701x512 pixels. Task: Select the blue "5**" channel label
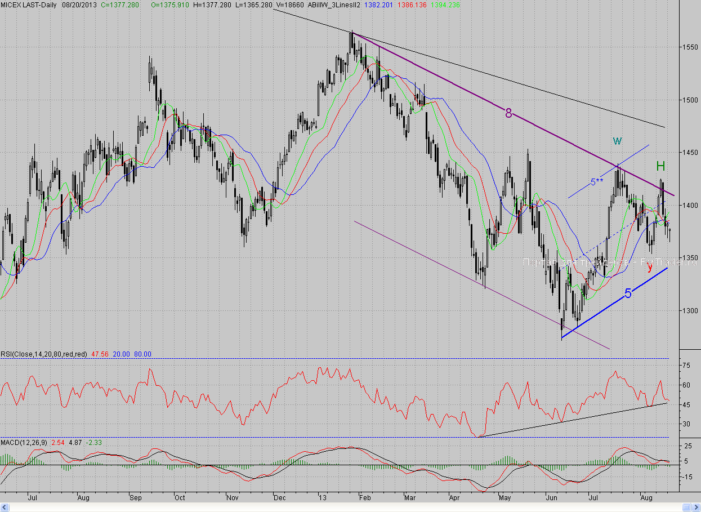point(596,181)
